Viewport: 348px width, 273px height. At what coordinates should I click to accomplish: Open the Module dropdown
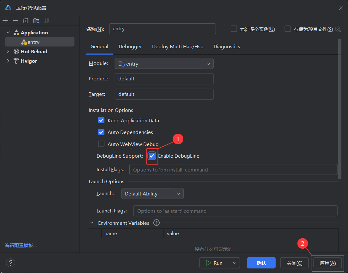pyautogui.click(x=164, y=64)
